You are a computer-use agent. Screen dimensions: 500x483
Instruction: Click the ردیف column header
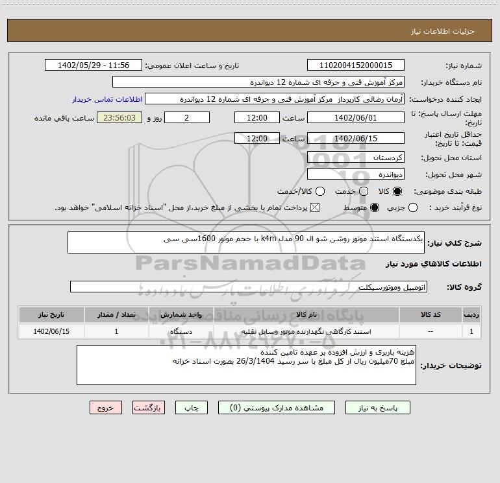(x=471, y=315)
